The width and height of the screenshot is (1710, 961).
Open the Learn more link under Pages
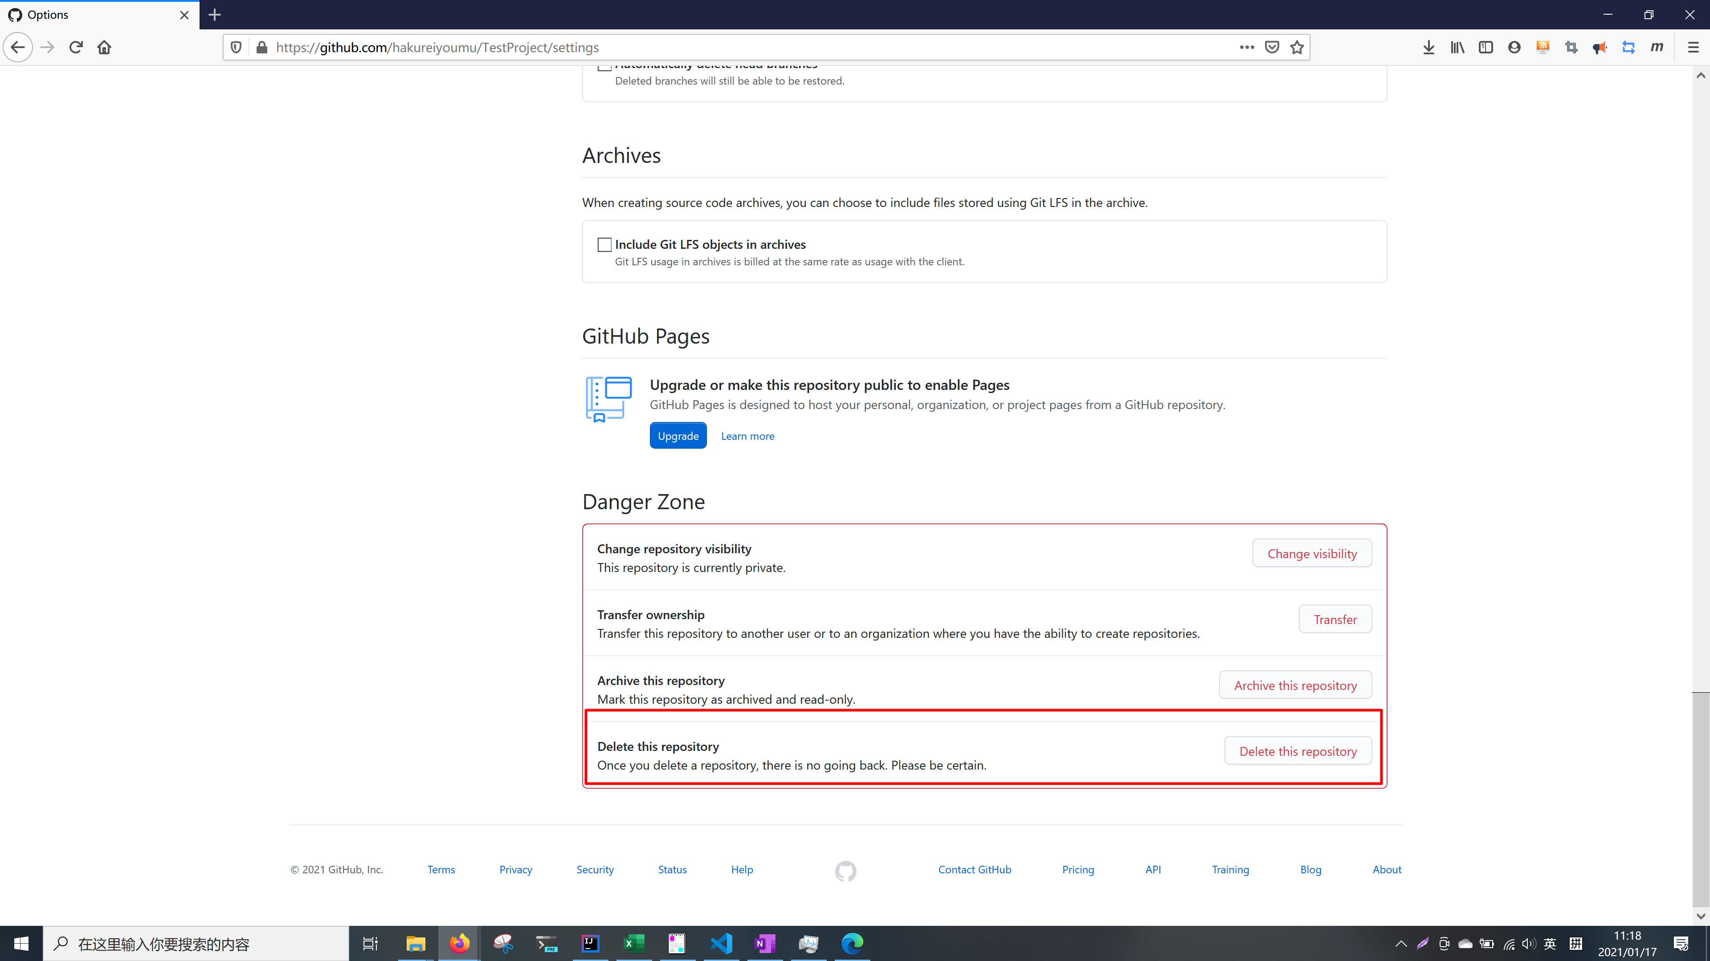pyautogui.click(x=747, y=436)
